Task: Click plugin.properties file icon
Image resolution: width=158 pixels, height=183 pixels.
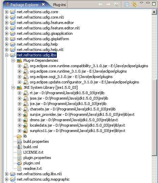Action: click(x=19, y=158)
